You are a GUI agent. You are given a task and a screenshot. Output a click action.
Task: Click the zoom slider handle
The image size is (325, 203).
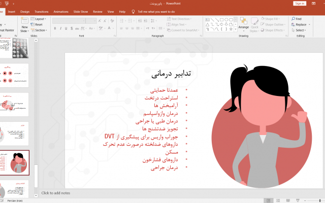(320, 200)
